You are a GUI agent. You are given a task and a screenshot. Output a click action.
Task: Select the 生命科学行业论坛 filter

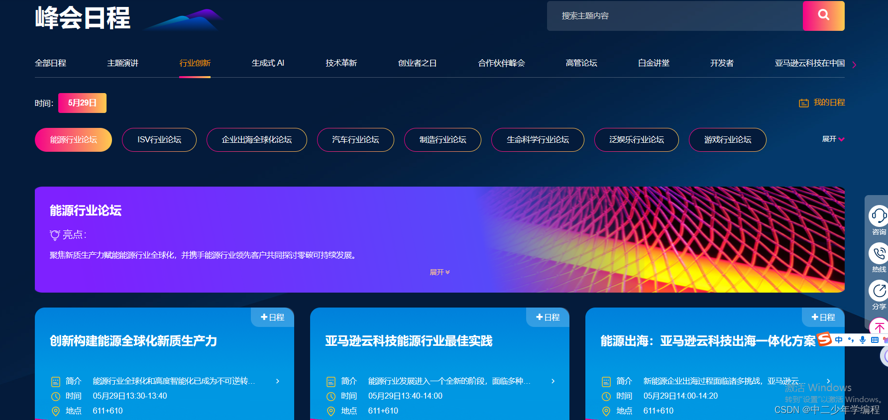538,140
